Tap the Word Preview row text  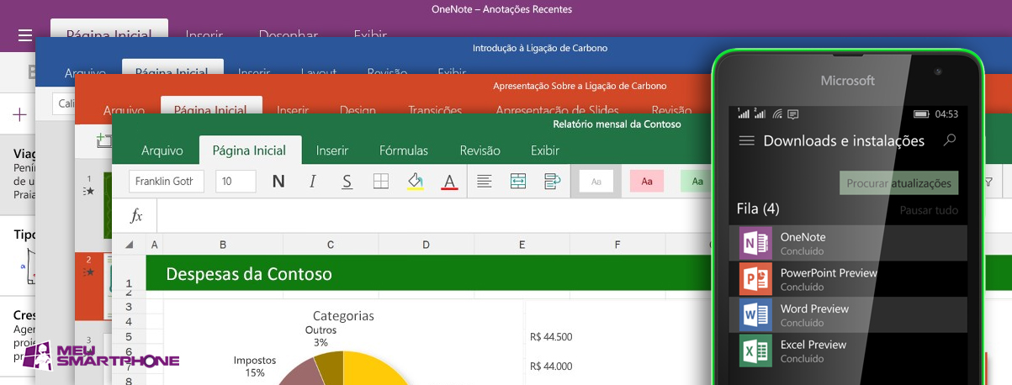tap(814, 315)
